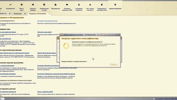Screen dimensions: 177x100
Task: Open the изменение реквизитов link
Action: [8, 92]
